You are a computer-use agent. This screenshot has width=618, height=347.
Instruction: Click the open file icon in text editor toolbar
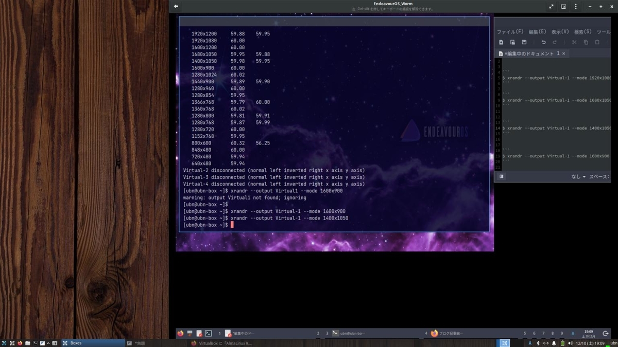512,42
